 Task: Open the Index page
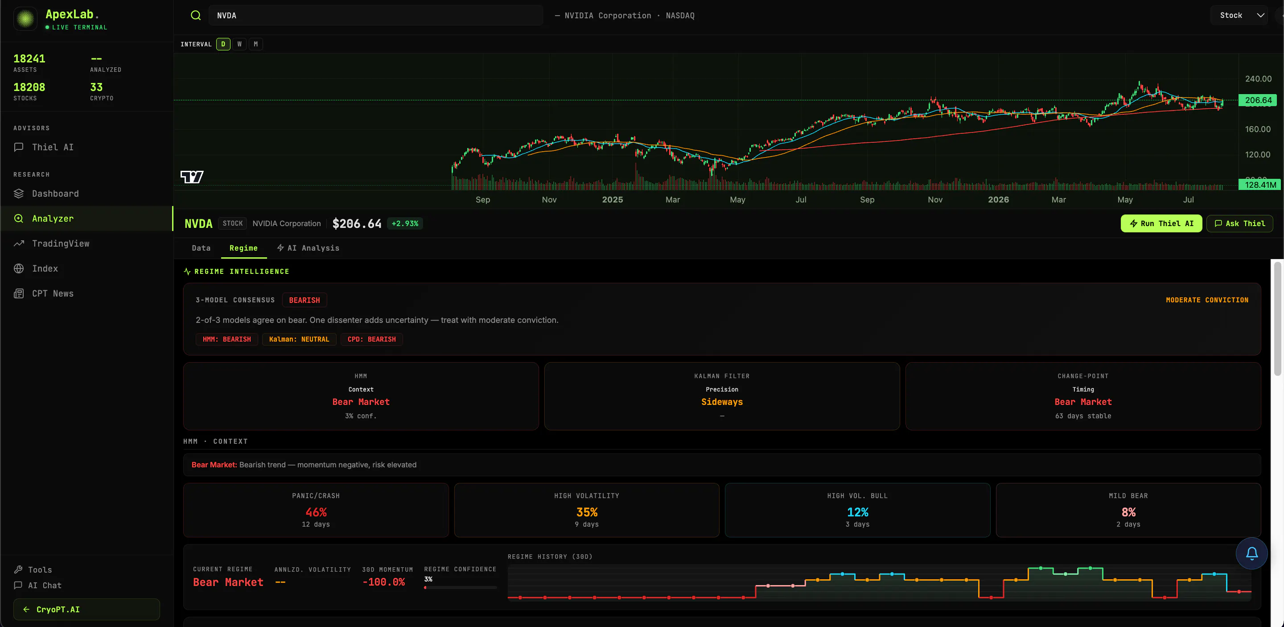[x=87, y=268]
